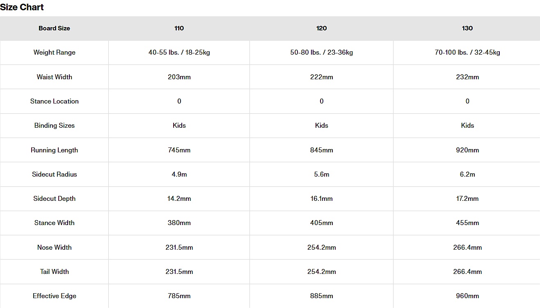The height and width of the screenshot is (308, 540).
Task: Click the 845mm running length value
Action: (321, 150)
